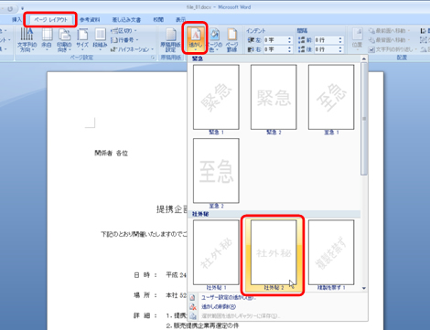Image resolution: width=430 pixels, height=330 pixels.
Task: Click the gallery scroll down arrow
Action: point(364,288)
